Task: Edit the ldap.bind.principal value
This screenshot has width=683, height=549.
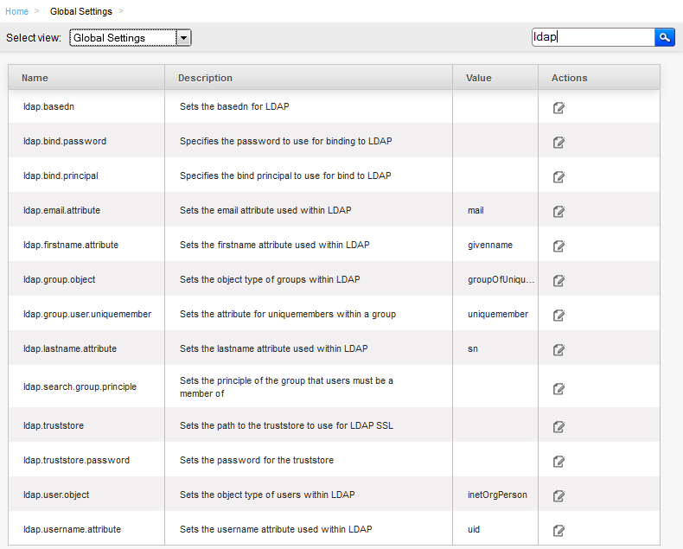Action: pyautogui.click(x=559, y=177)
